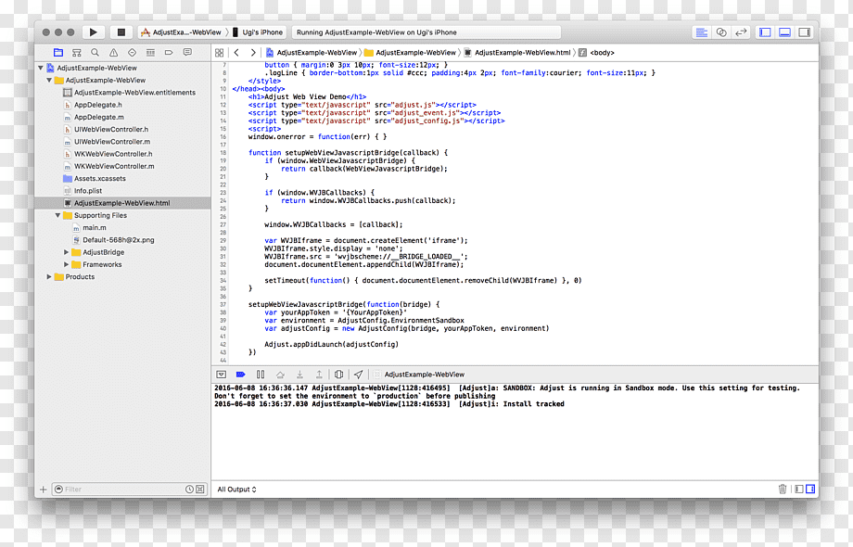Open the Debug navigator icon
This screenshot has width=853, height=547.
pyautogui.click(x=150, y=53)
